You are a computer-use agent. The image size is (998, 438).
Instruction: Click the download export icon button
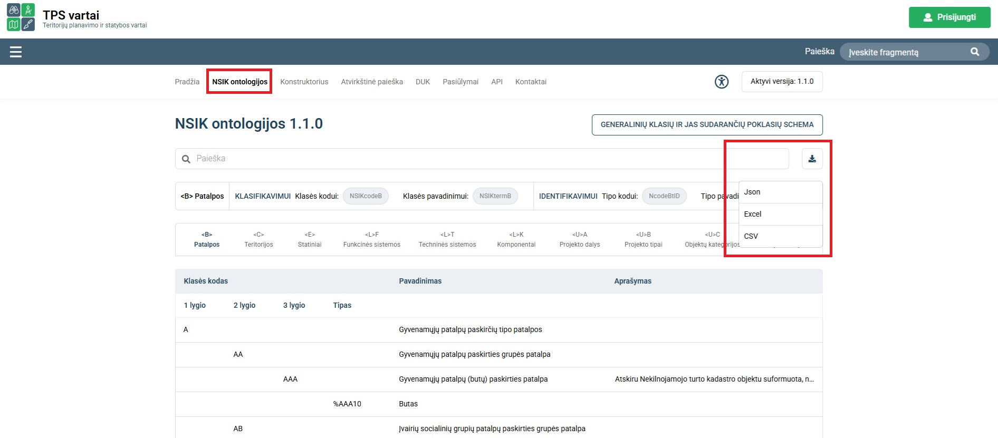click(812, 159)
